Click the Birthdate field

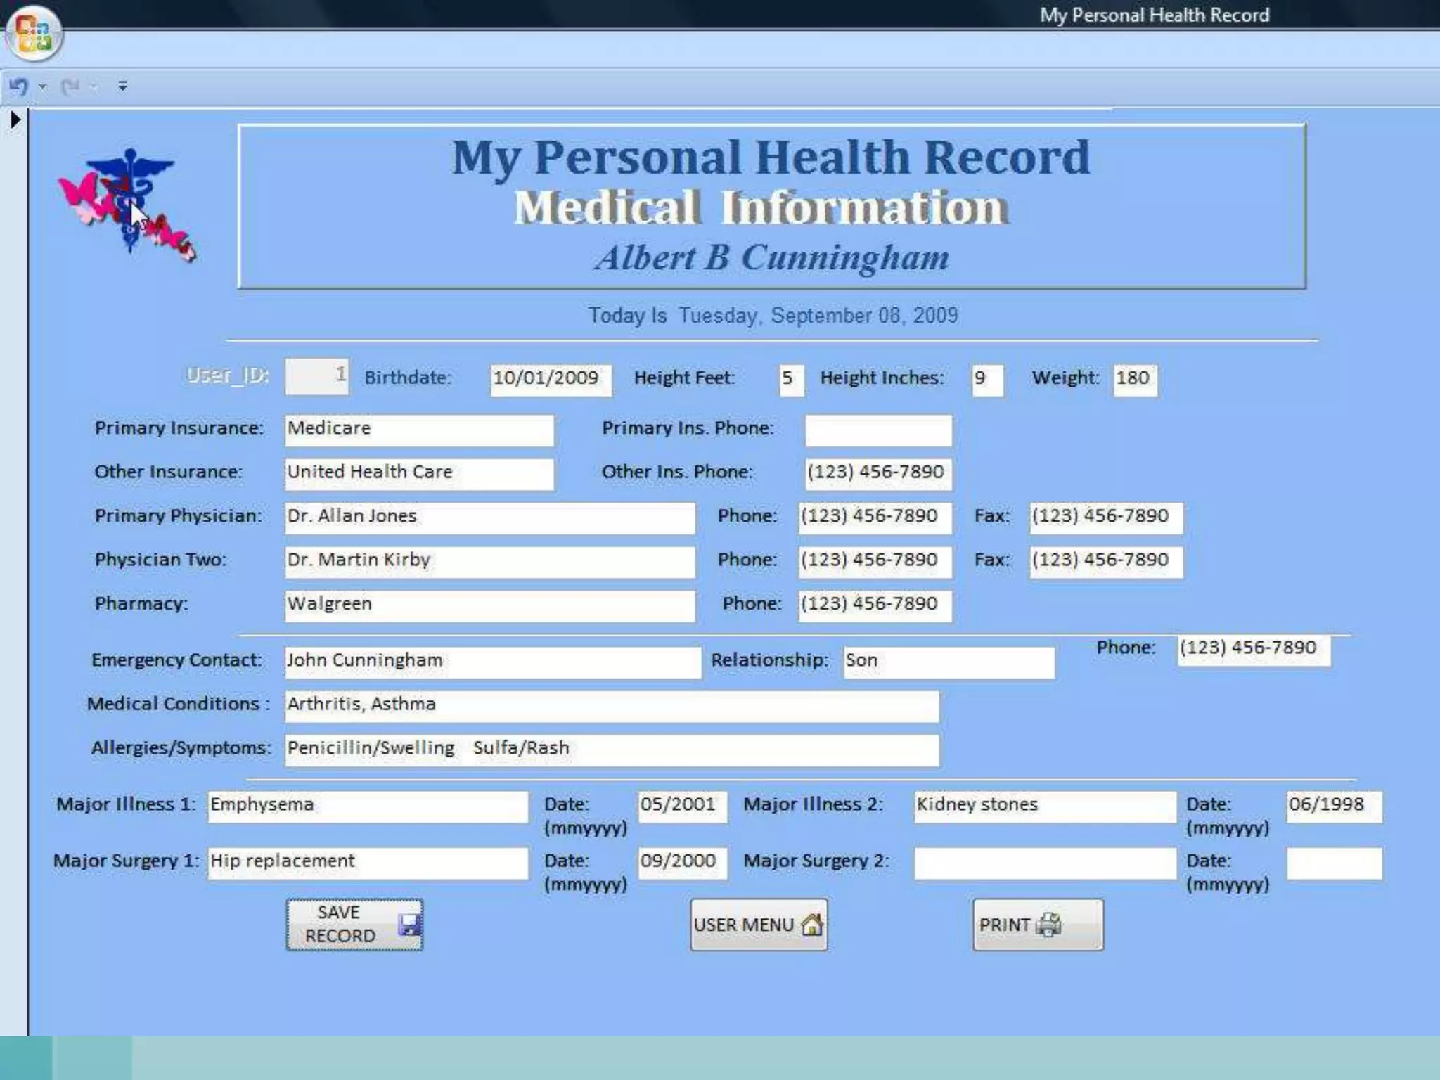pos(550,379)
